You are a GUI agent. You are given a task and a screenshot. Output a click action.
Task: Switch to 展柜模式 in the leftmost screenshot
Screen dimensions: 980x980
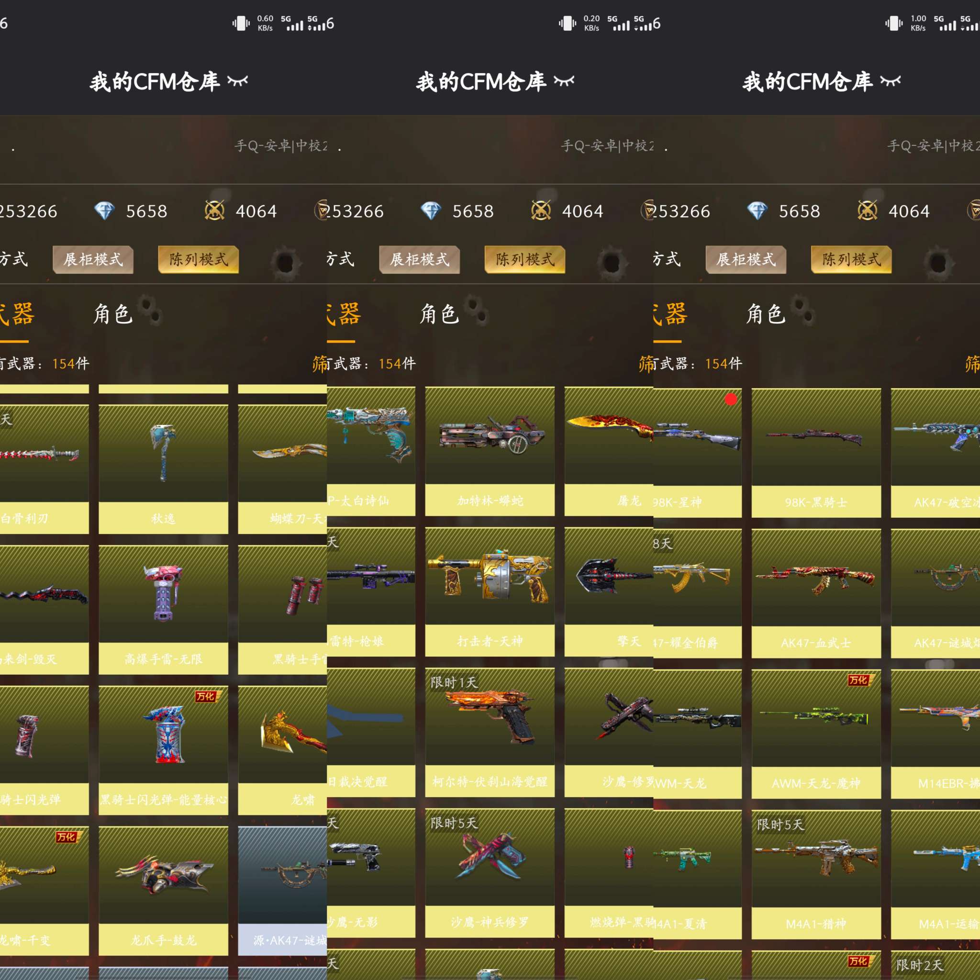(93, 259)
